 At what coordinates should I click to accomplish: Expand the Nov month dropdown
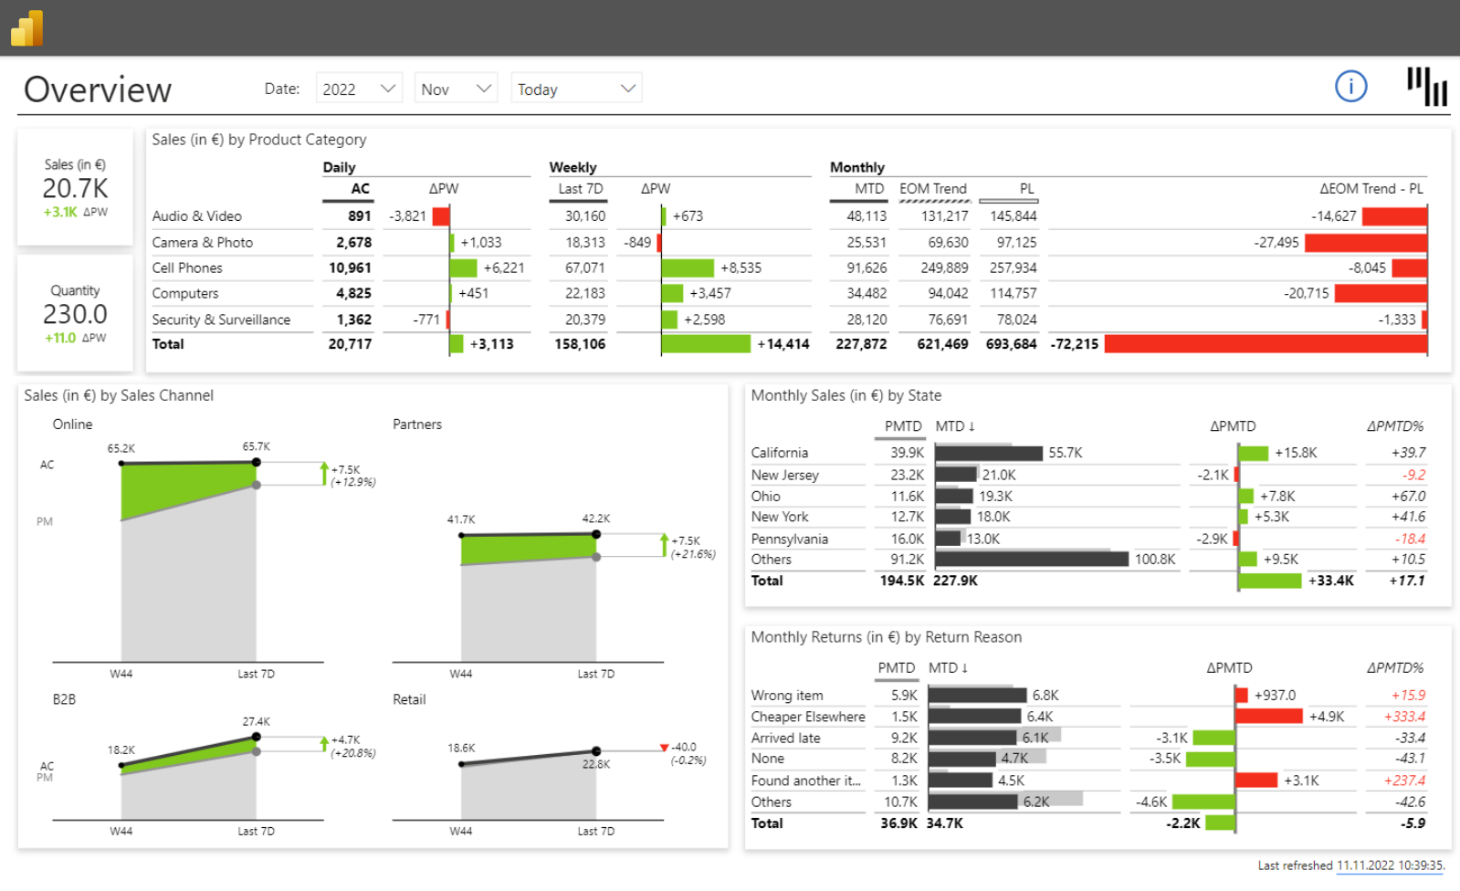(456, 89)
